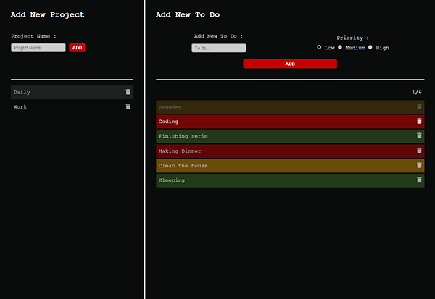Delete the Work project with trash icon

128,106
